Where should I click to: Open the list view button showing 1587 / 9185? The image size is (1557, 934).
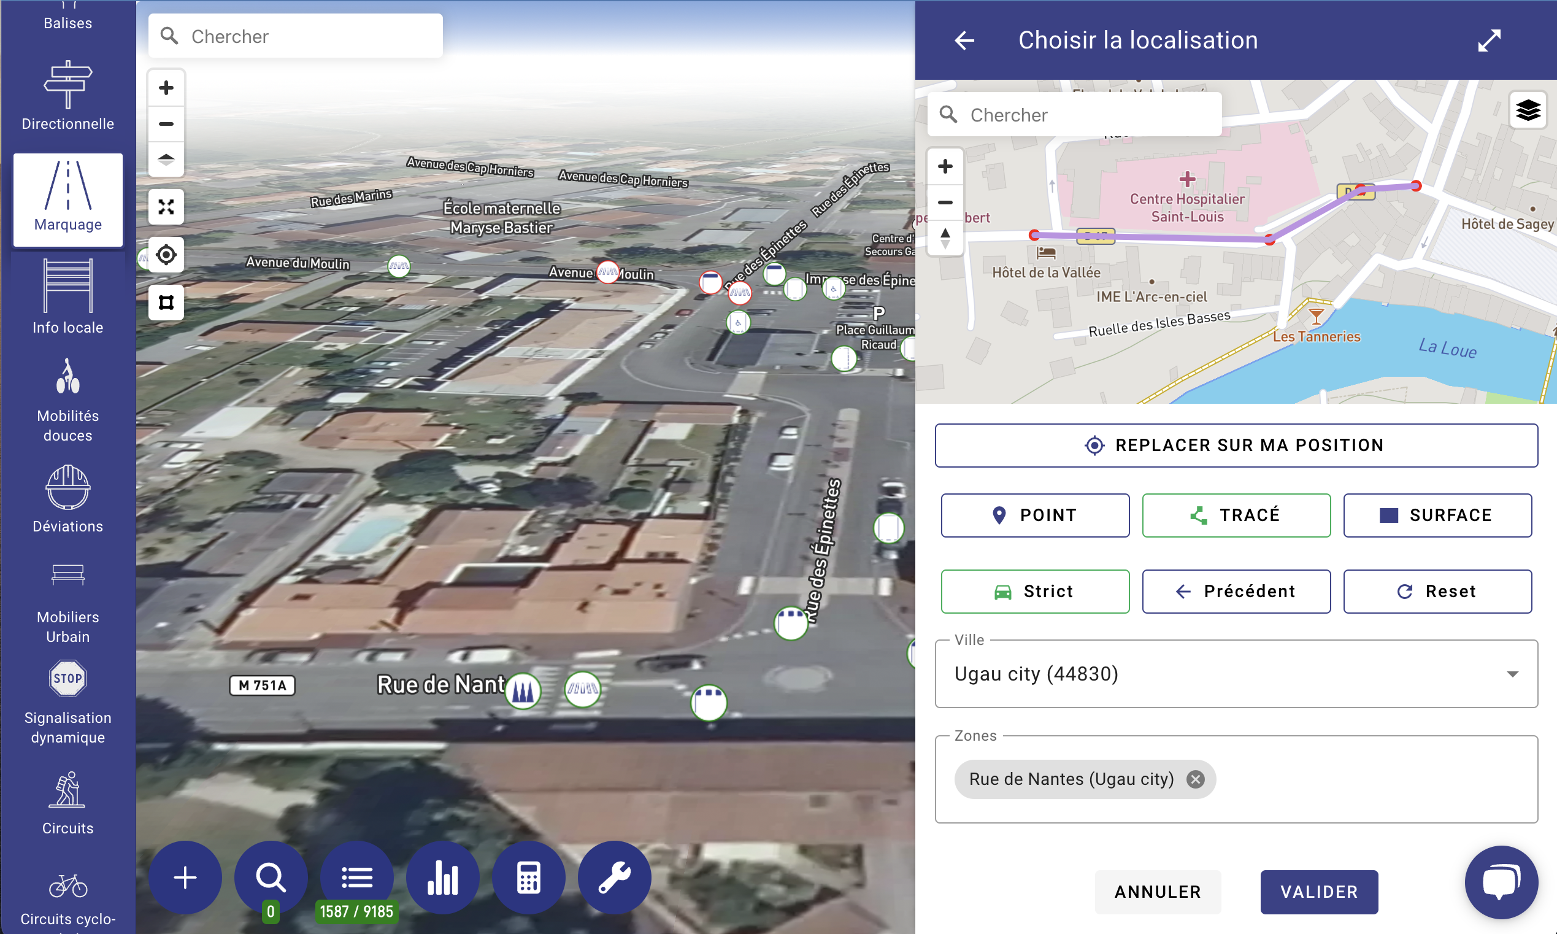(x=356, y=878)
